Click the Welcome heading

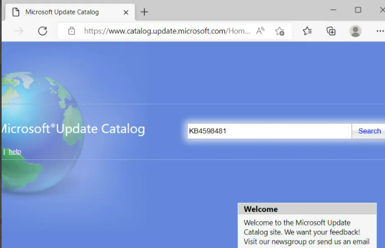(260, 209)
